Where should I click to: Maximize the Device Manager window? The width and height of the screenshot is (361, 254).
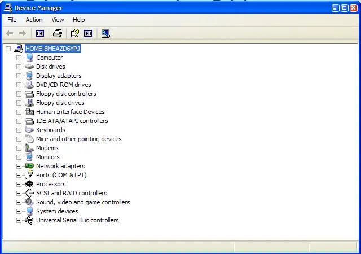coord(345,8)
